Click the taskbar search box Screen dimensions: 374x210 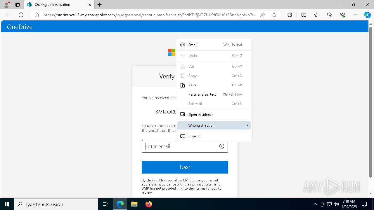point(56,204)
